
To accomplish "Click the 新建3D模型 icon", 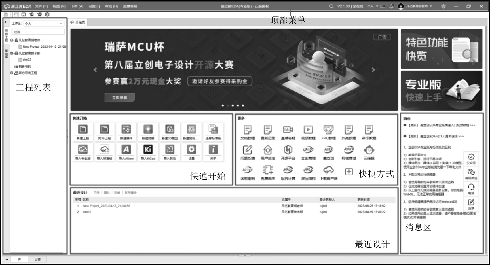I will pos(170,129).
